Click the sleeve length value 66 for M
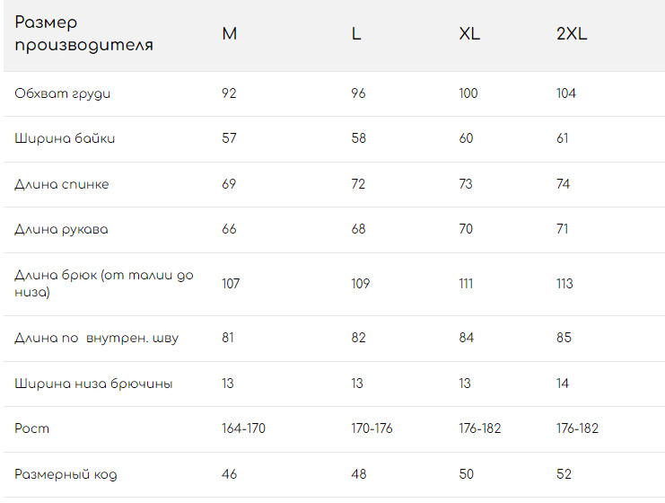Image resolution: width=665 pixels, height=503 pixels. click(x=229, y=229)
